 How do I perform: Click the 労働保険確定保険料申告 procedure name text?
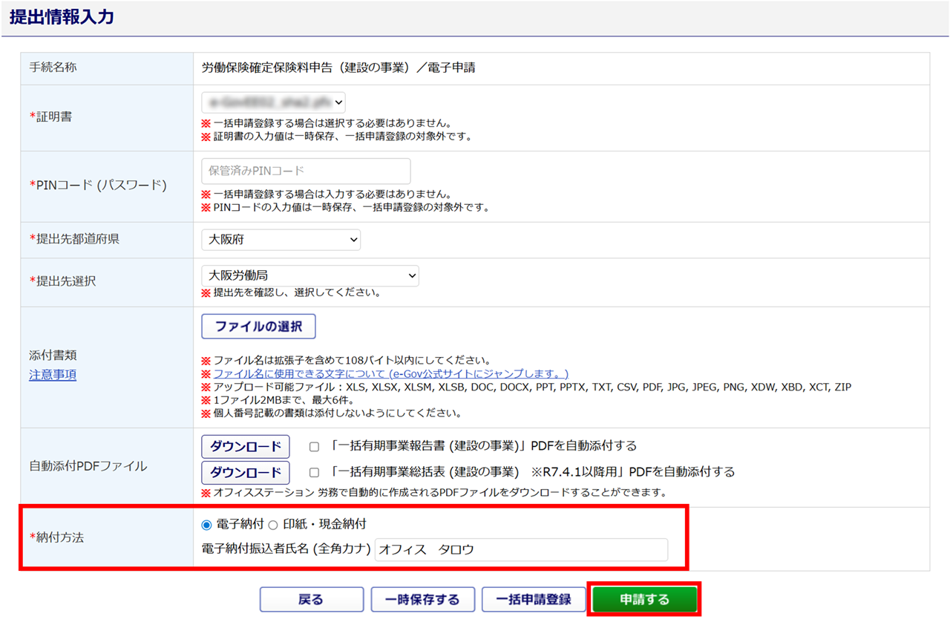(338, 68)
